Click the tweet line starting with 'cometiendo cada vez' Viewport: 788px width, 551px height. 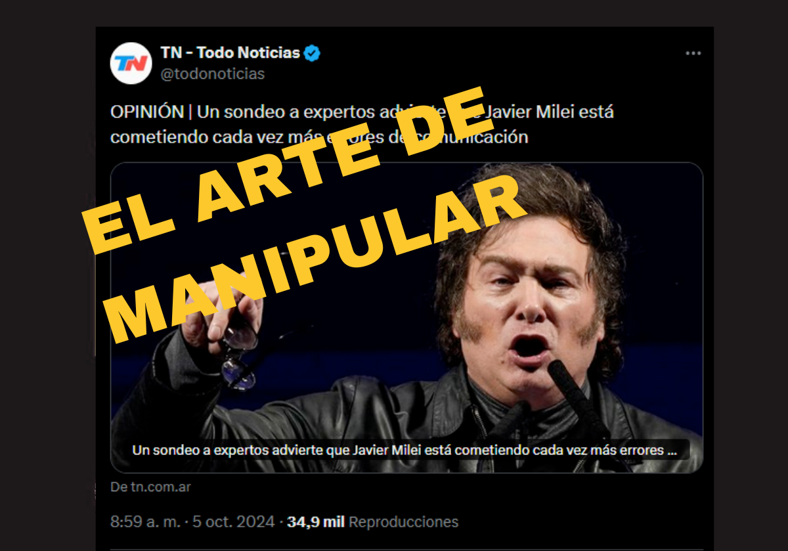point(319,137)
